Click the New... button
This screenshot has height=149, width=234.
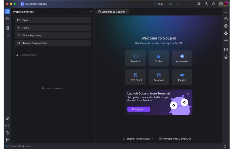(x=53, y=28)
